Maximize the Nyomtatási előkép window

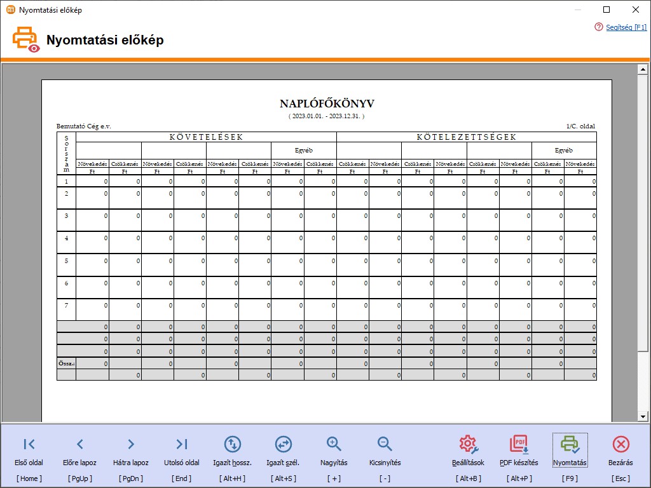pos(606,10)
